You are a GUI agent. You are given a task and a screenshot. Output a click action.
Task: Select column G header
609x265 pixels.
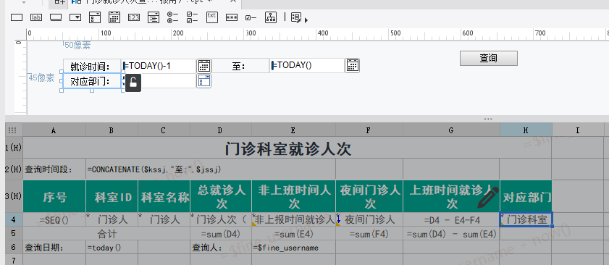coord(451,130)
